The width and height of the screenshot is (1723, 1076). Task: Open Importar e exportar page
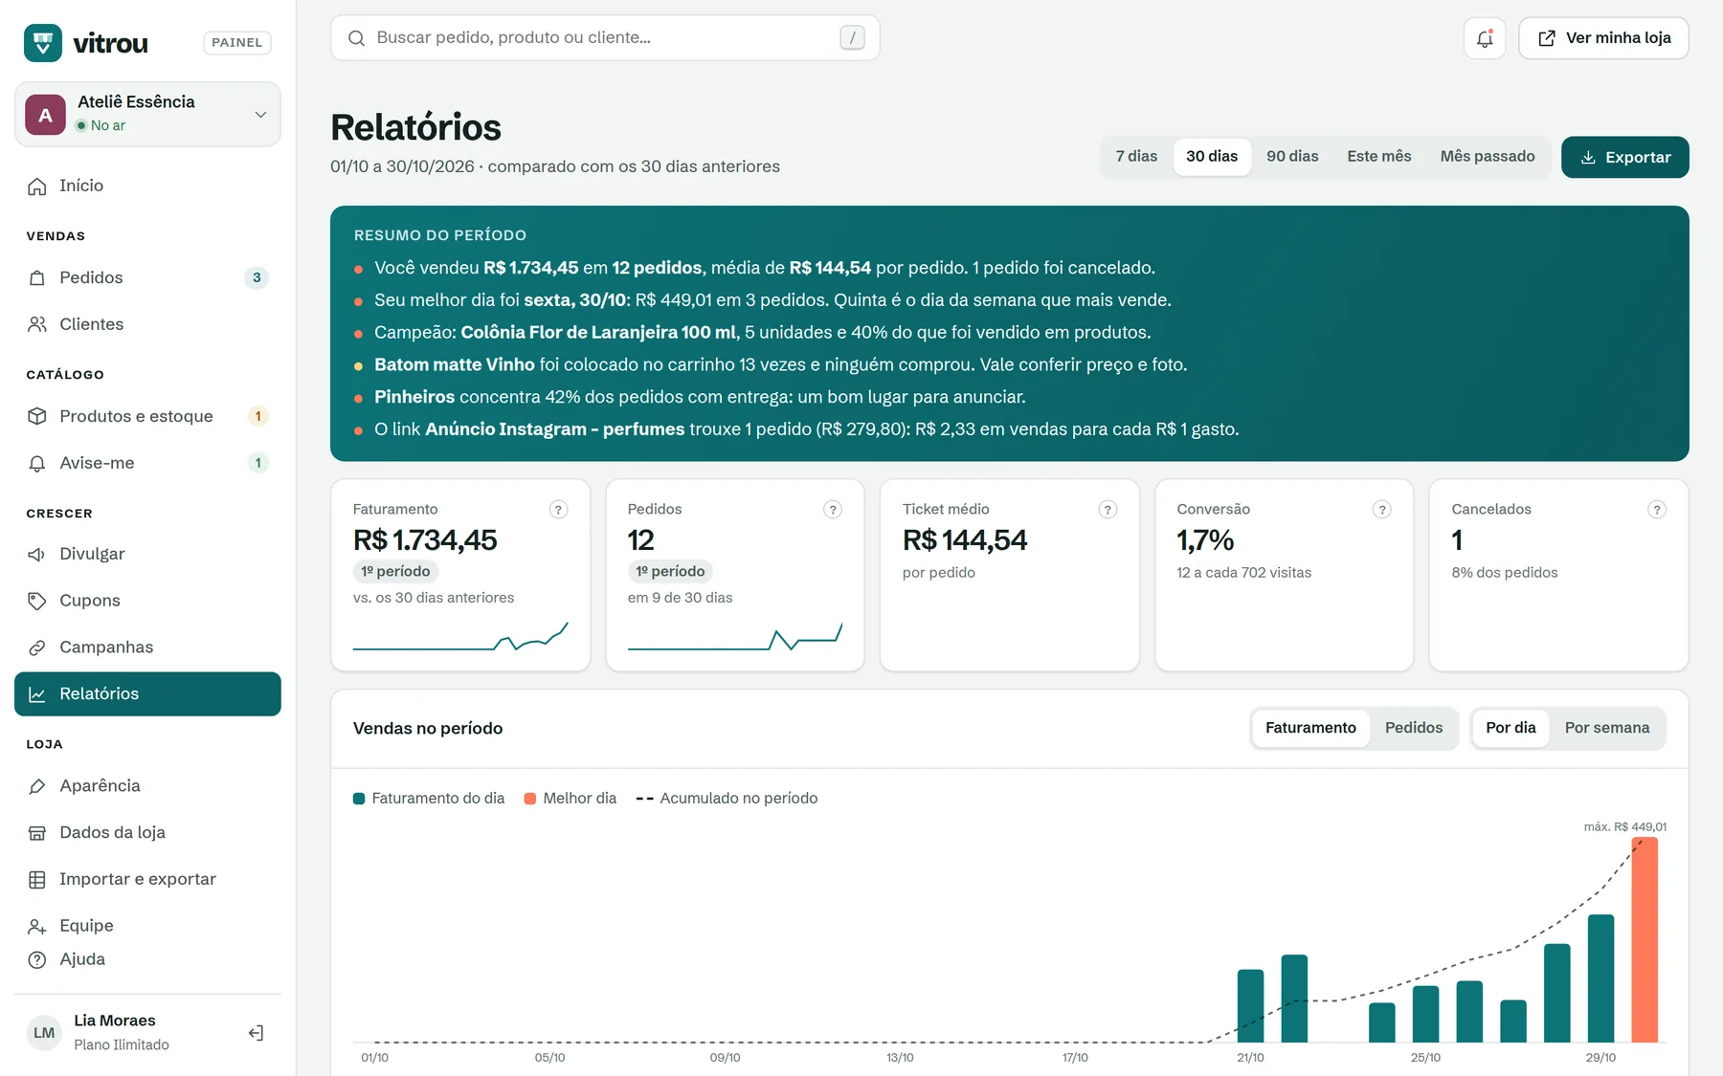click(147, 879)
